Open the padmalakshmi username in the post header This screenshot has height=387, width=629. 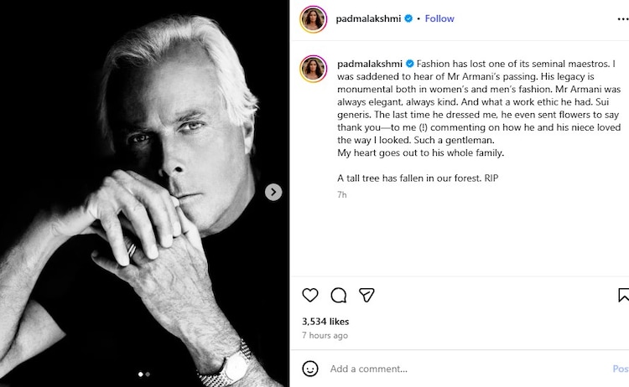[x=369, y=18]
